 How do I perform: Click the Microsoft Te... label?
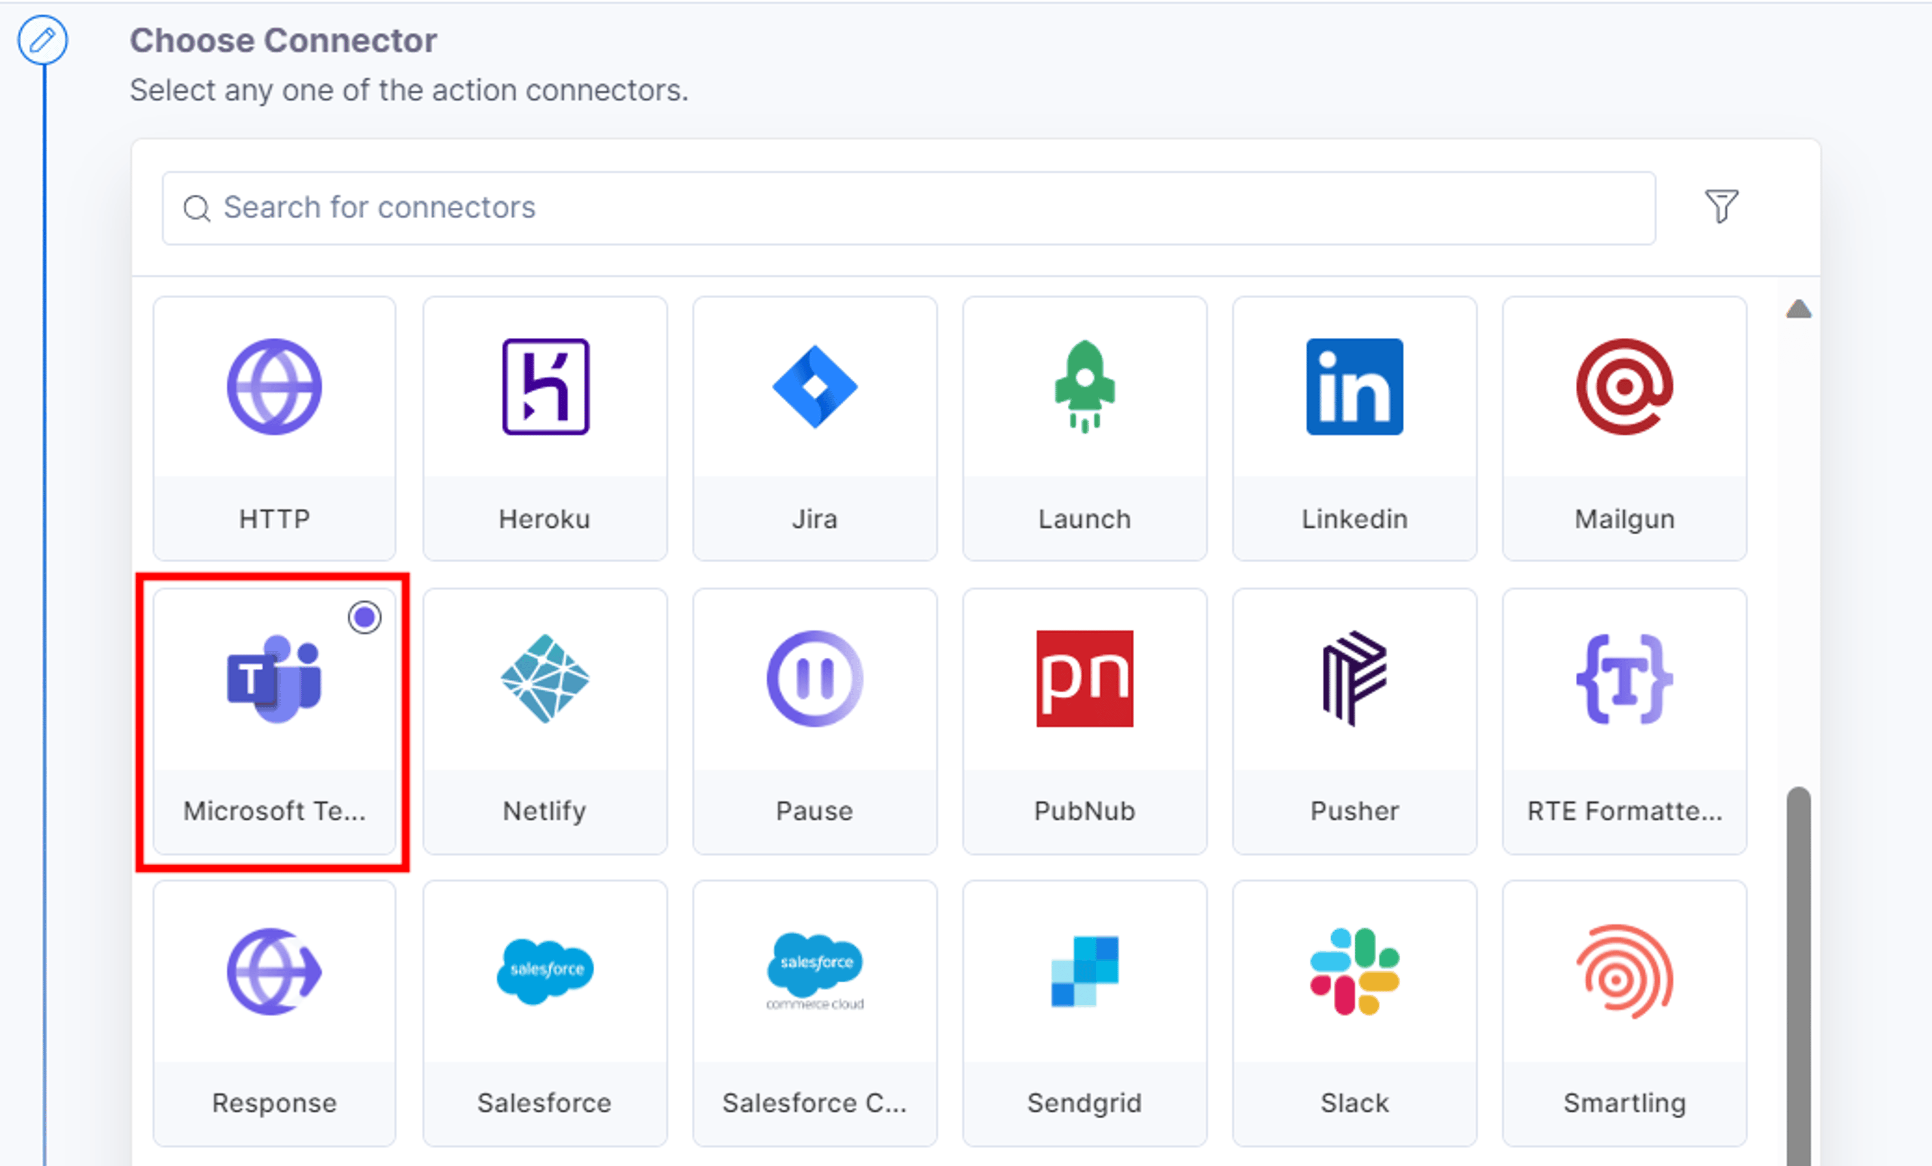tap(274, 811)
